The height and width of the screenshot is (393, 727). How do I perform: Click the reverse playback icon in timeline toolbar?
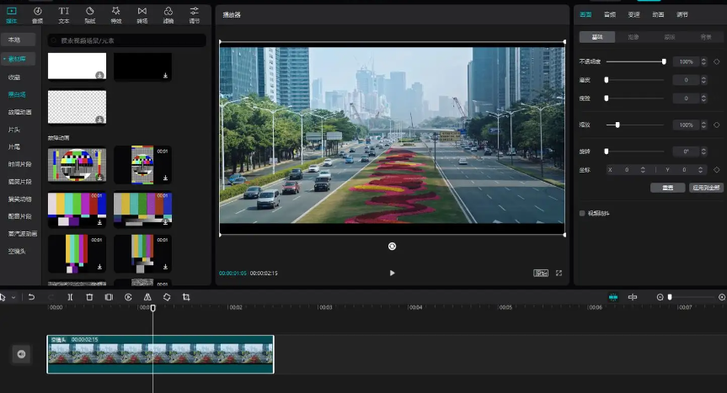point(128,297)
